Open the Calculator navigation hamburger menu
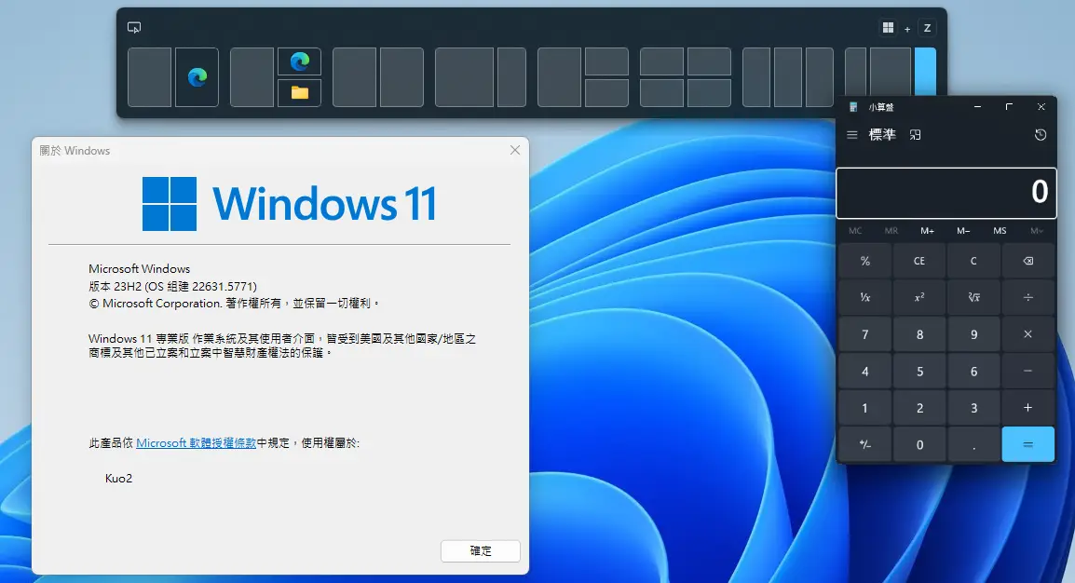Viewport: 1075px width, 583px height. [852, 135]
